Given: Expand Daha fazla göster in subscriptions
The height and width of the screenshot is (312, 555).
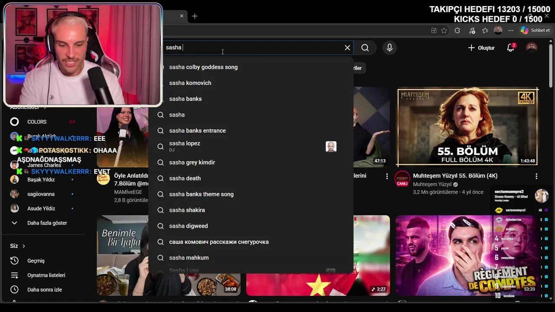Looking at the screenshot, I should pyautogui.click(x=47, y=223).
